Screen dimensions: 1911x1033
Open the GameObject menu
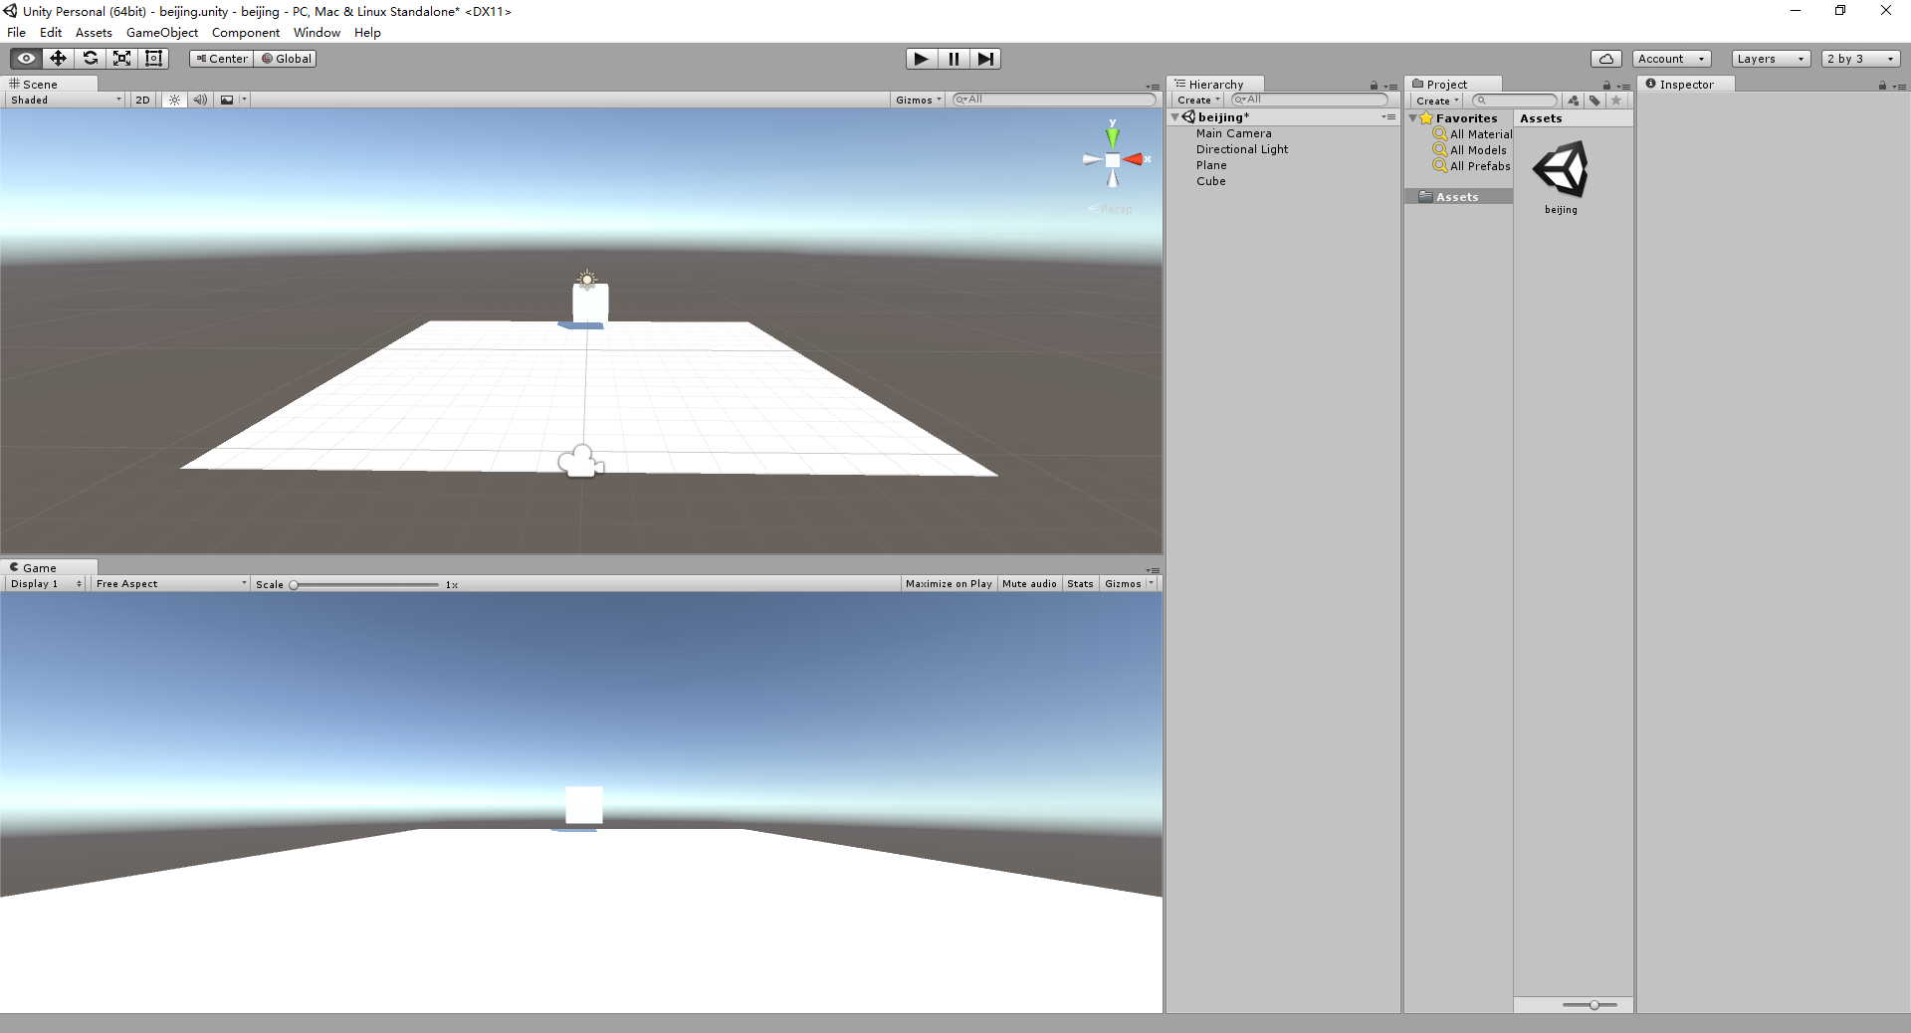click(162, 32)
